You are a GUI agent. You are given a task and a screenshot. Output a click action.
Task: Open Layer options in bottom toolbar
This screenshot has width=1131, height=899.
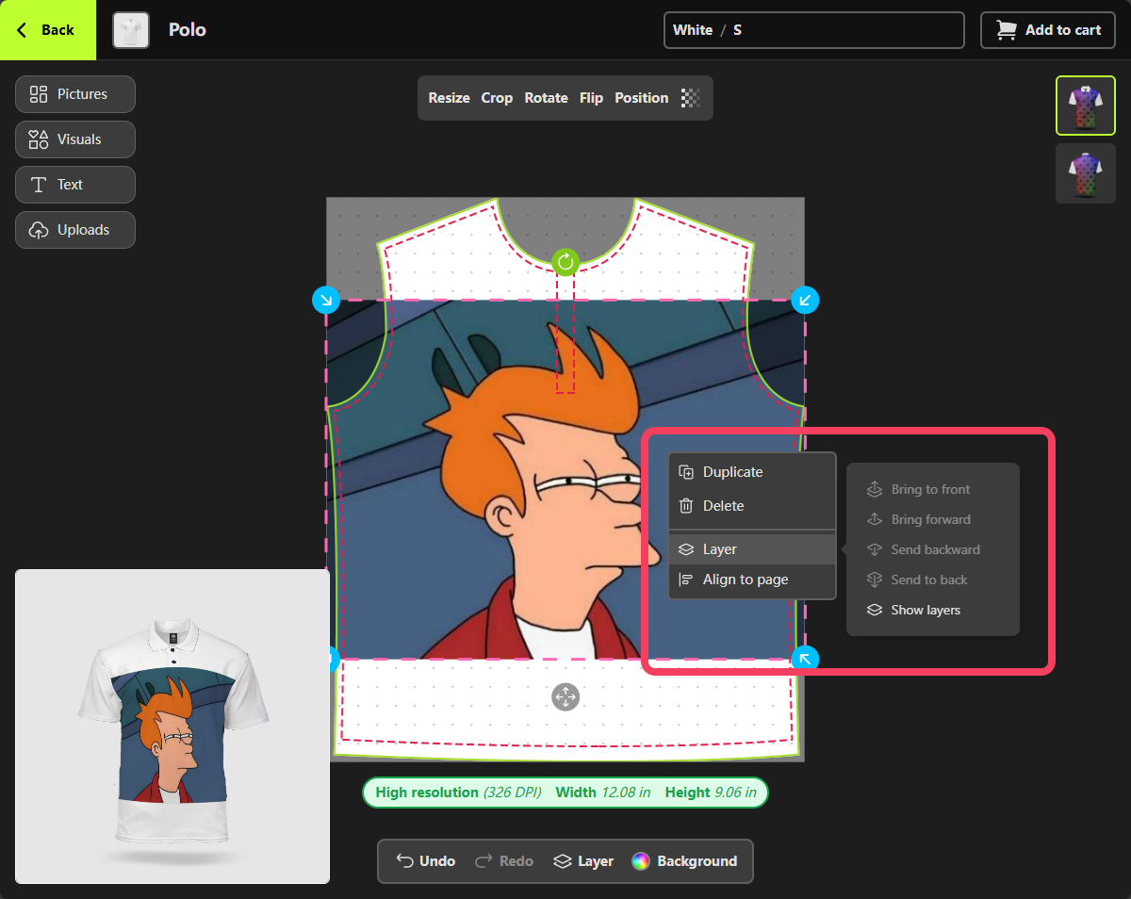583,861
